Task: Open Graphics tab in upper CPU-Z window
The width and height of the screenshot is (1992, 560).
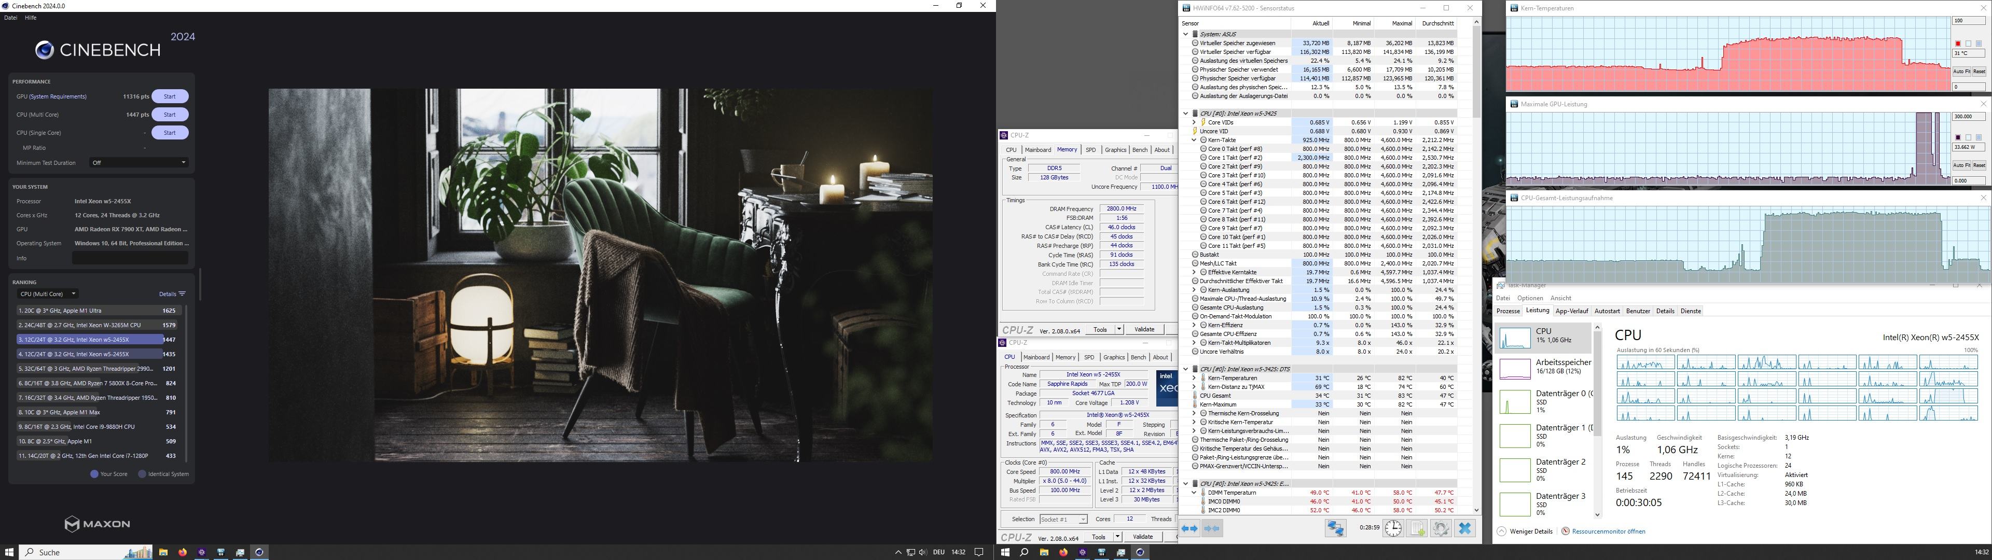Action: [x=1115, y=150]
